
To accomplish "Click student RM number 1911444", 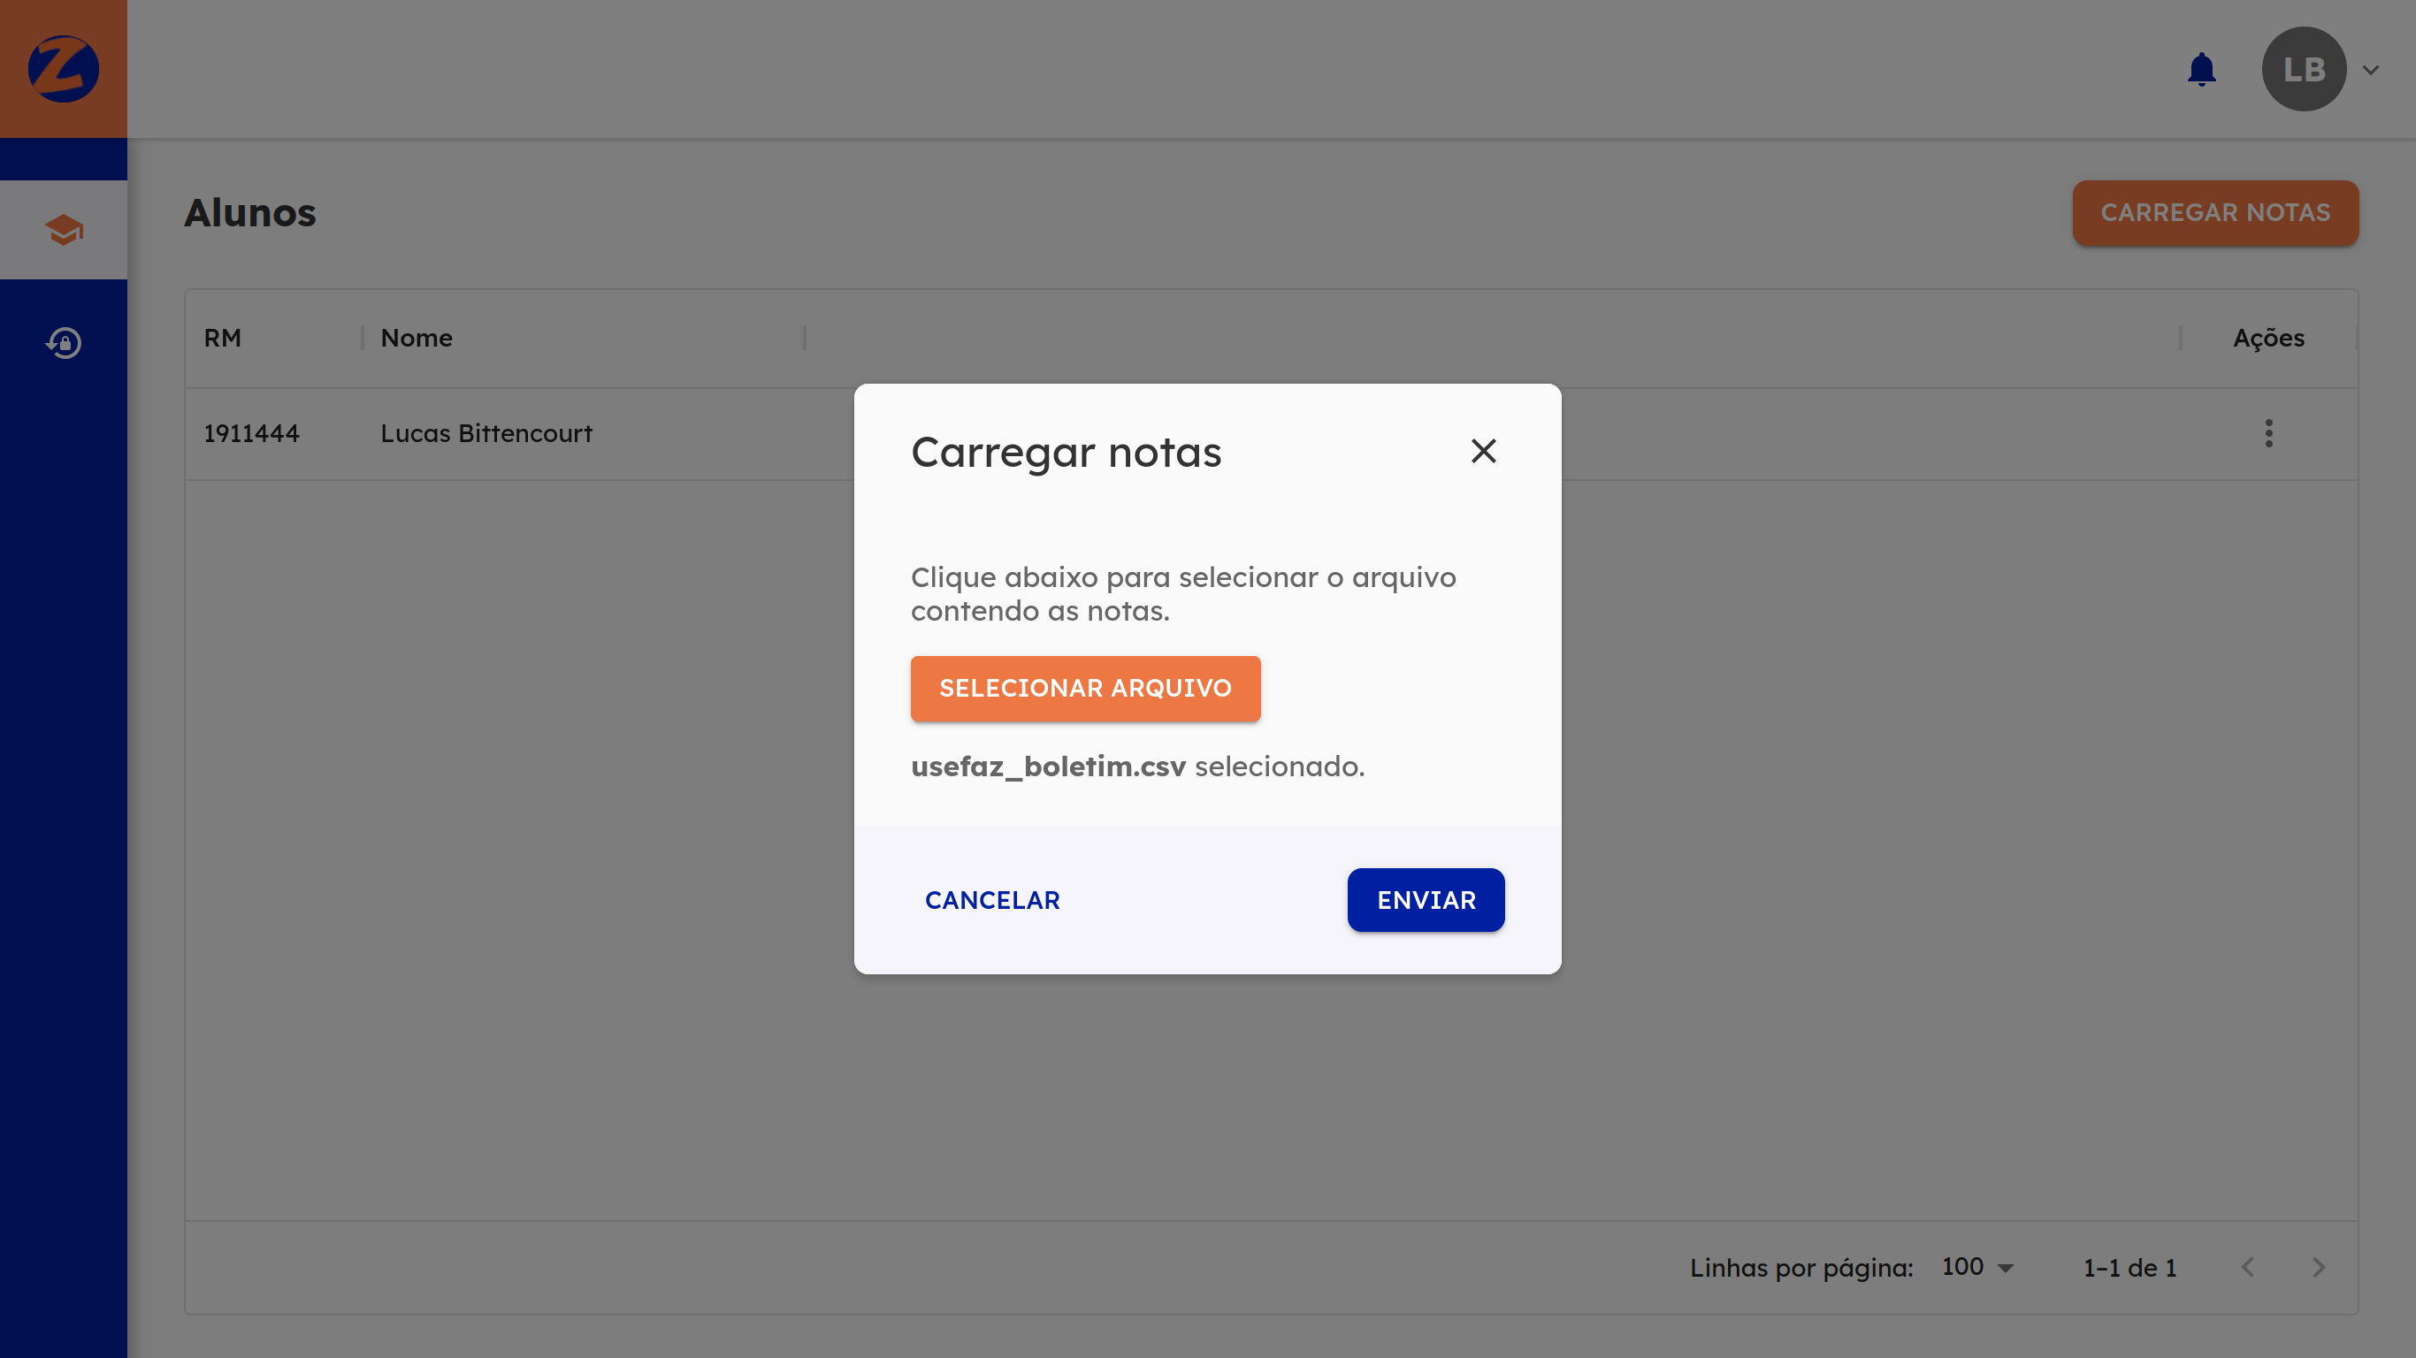I will pos(251,433).
